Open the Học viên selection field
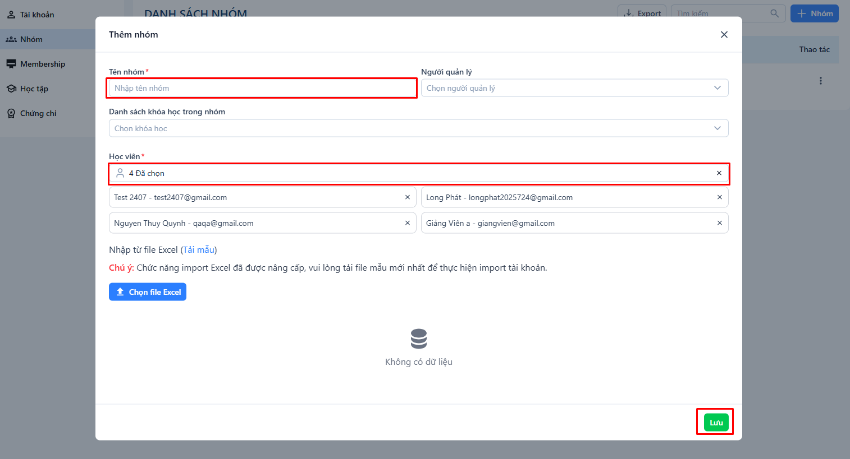 click(x=419, y=173)
